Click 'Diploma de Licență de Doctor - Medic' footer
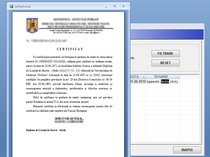The image size is (210, 157). (46, 130)
